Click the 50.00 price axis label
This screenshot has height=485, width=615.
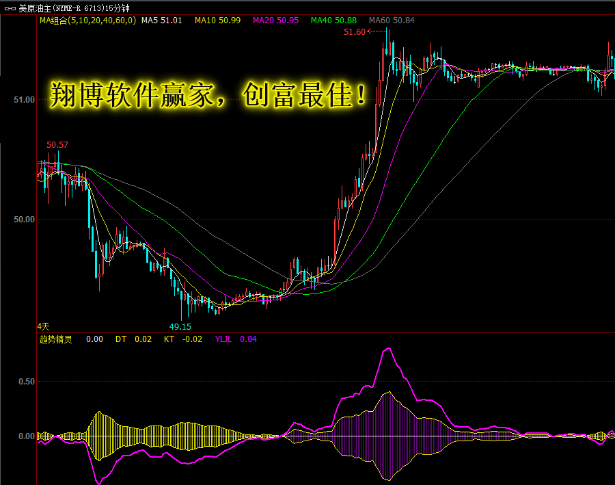tap(25, 220)
